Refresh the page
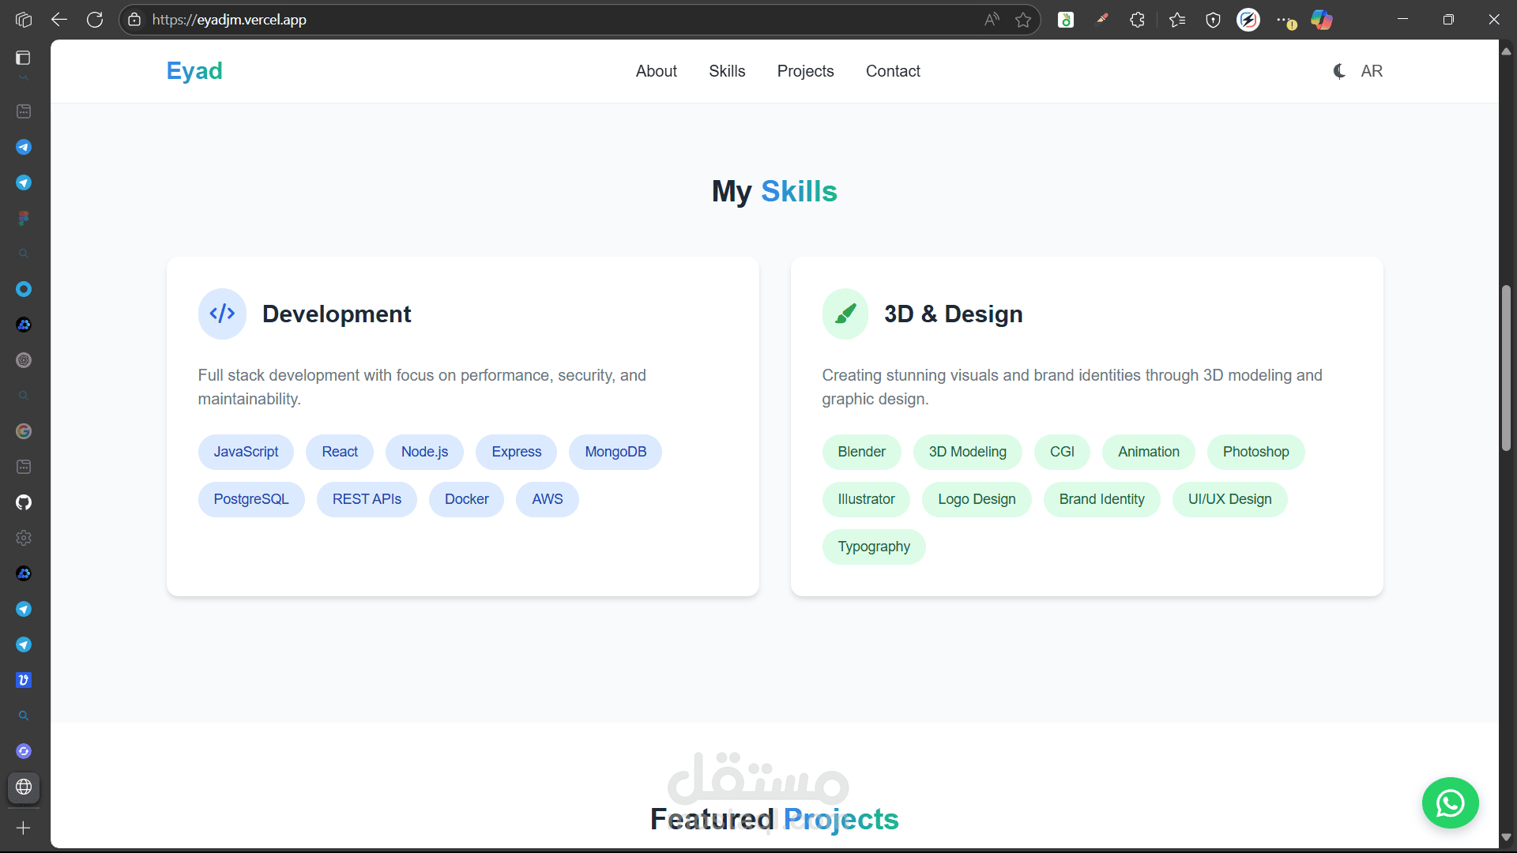The width and height of the screenshot is (1517, 853). 95,20
